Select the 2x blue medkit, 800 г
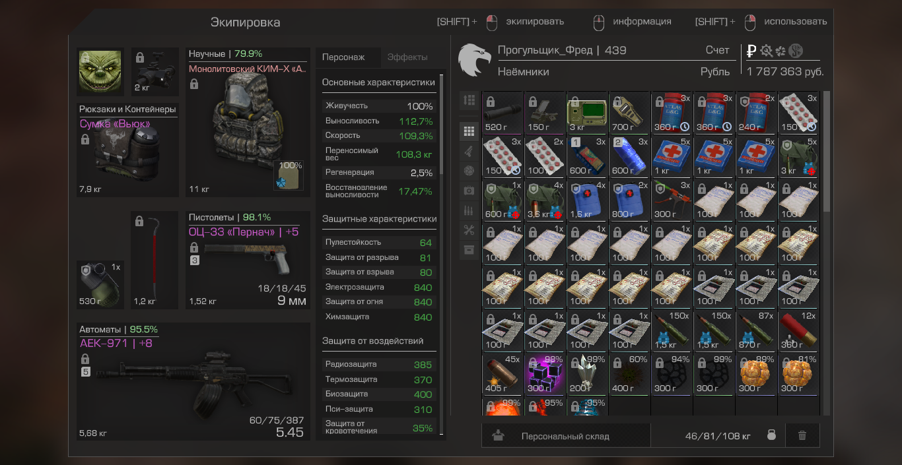 point(629,199)
